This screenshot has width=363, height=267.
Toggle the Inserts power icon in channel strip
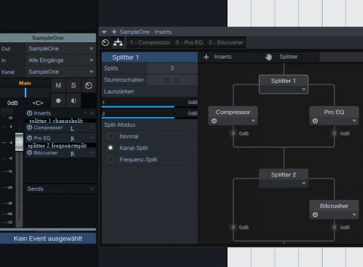pos(30,113)
